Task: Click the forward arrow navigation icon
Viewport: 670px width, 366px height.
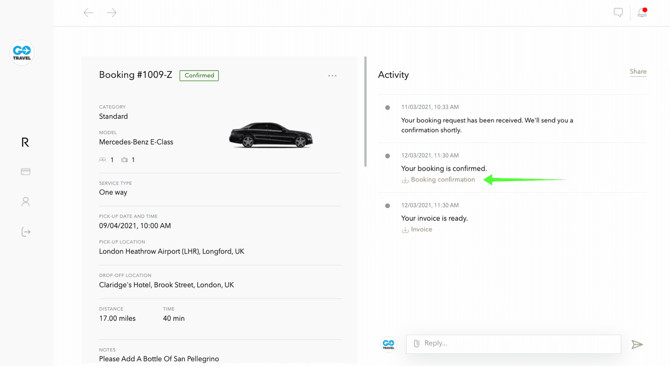Action: point(111,13)
